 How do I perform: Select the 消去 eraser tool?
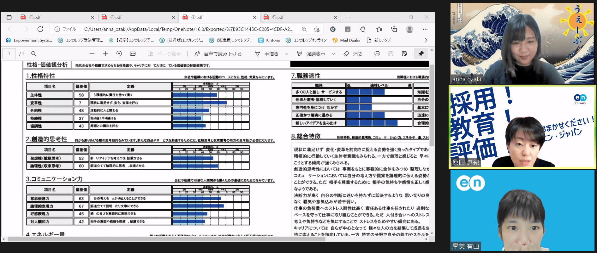click(x=353, y=54)
